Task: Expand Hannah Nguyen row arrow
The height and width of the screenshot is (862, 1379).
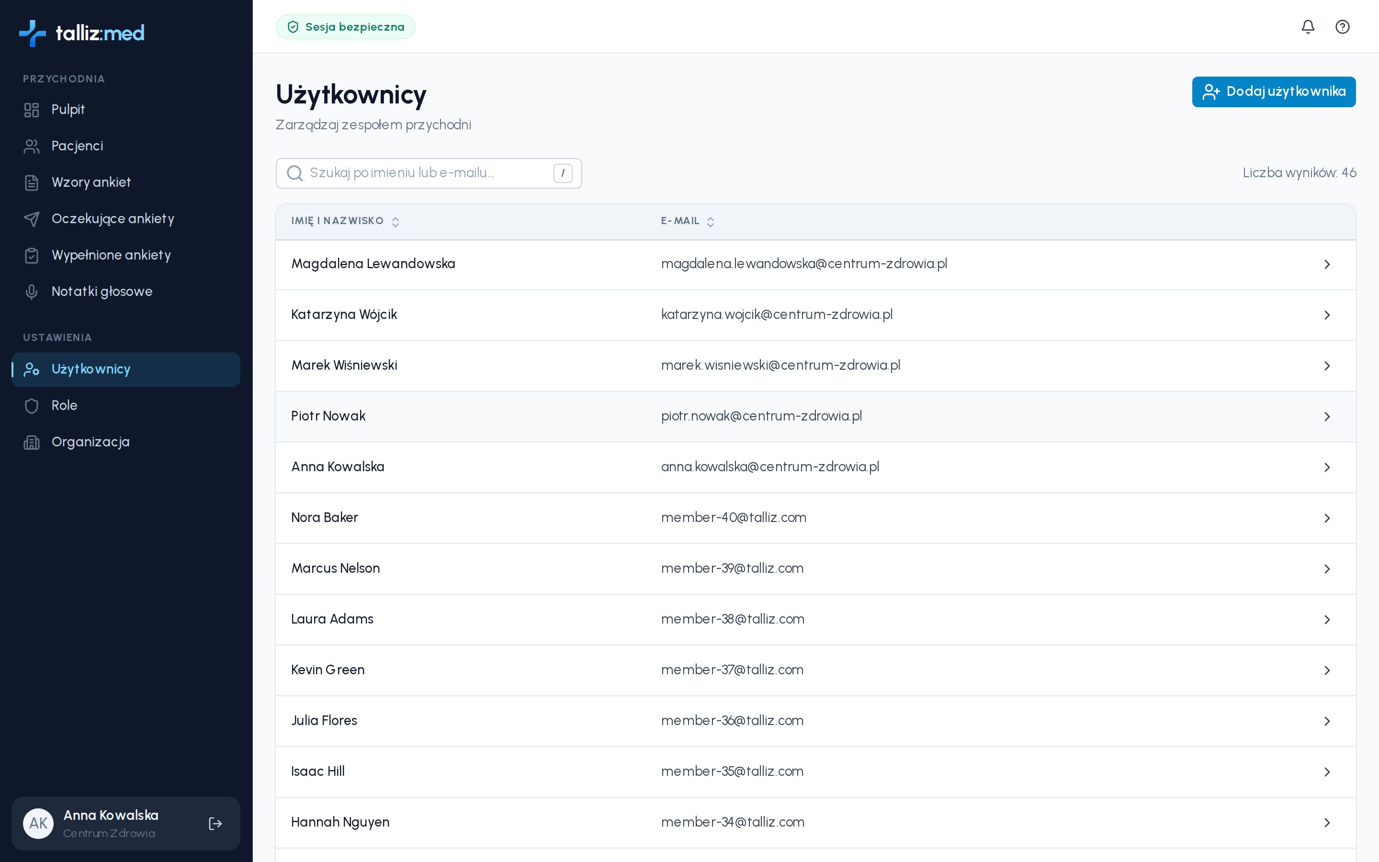Action: 1327,823
